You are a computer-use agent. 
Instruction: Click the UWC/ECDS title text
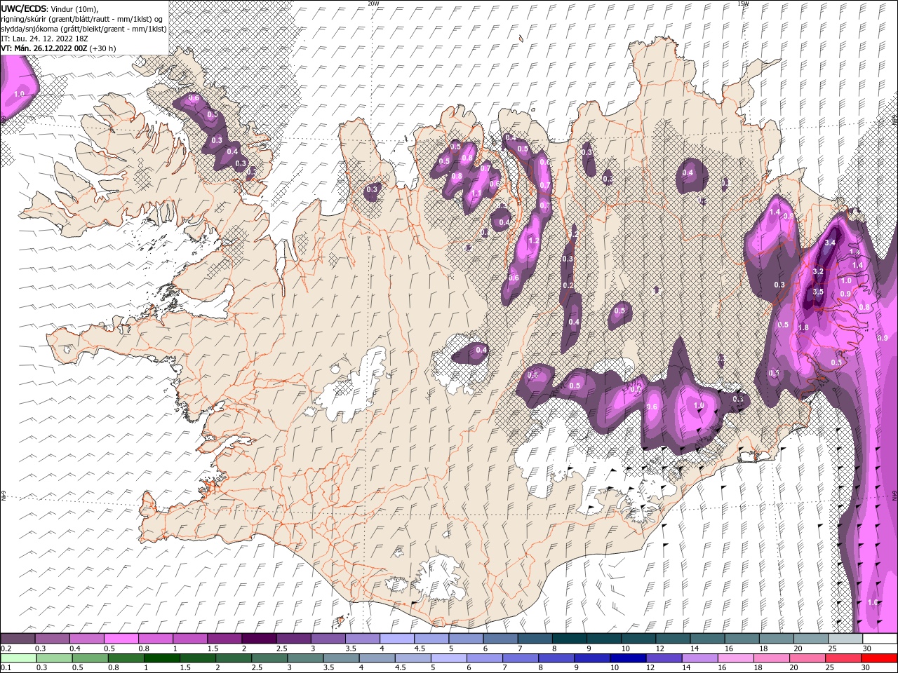[x=24, y=8]
